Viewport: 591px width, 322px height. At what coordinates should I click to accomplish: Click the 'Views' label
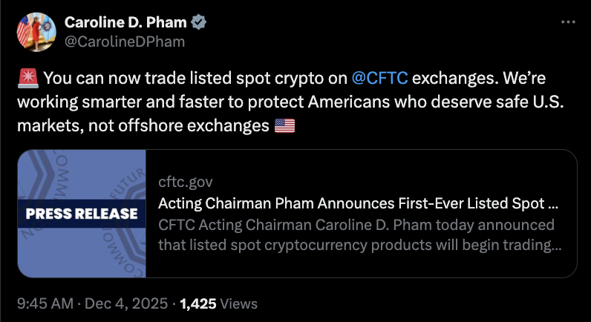pos(239,303)
